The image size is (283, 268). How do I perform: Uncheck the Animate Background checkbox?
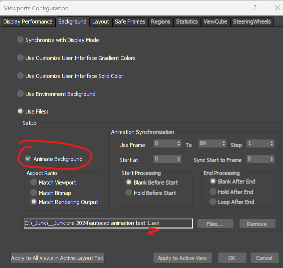[x=28, y=158]
